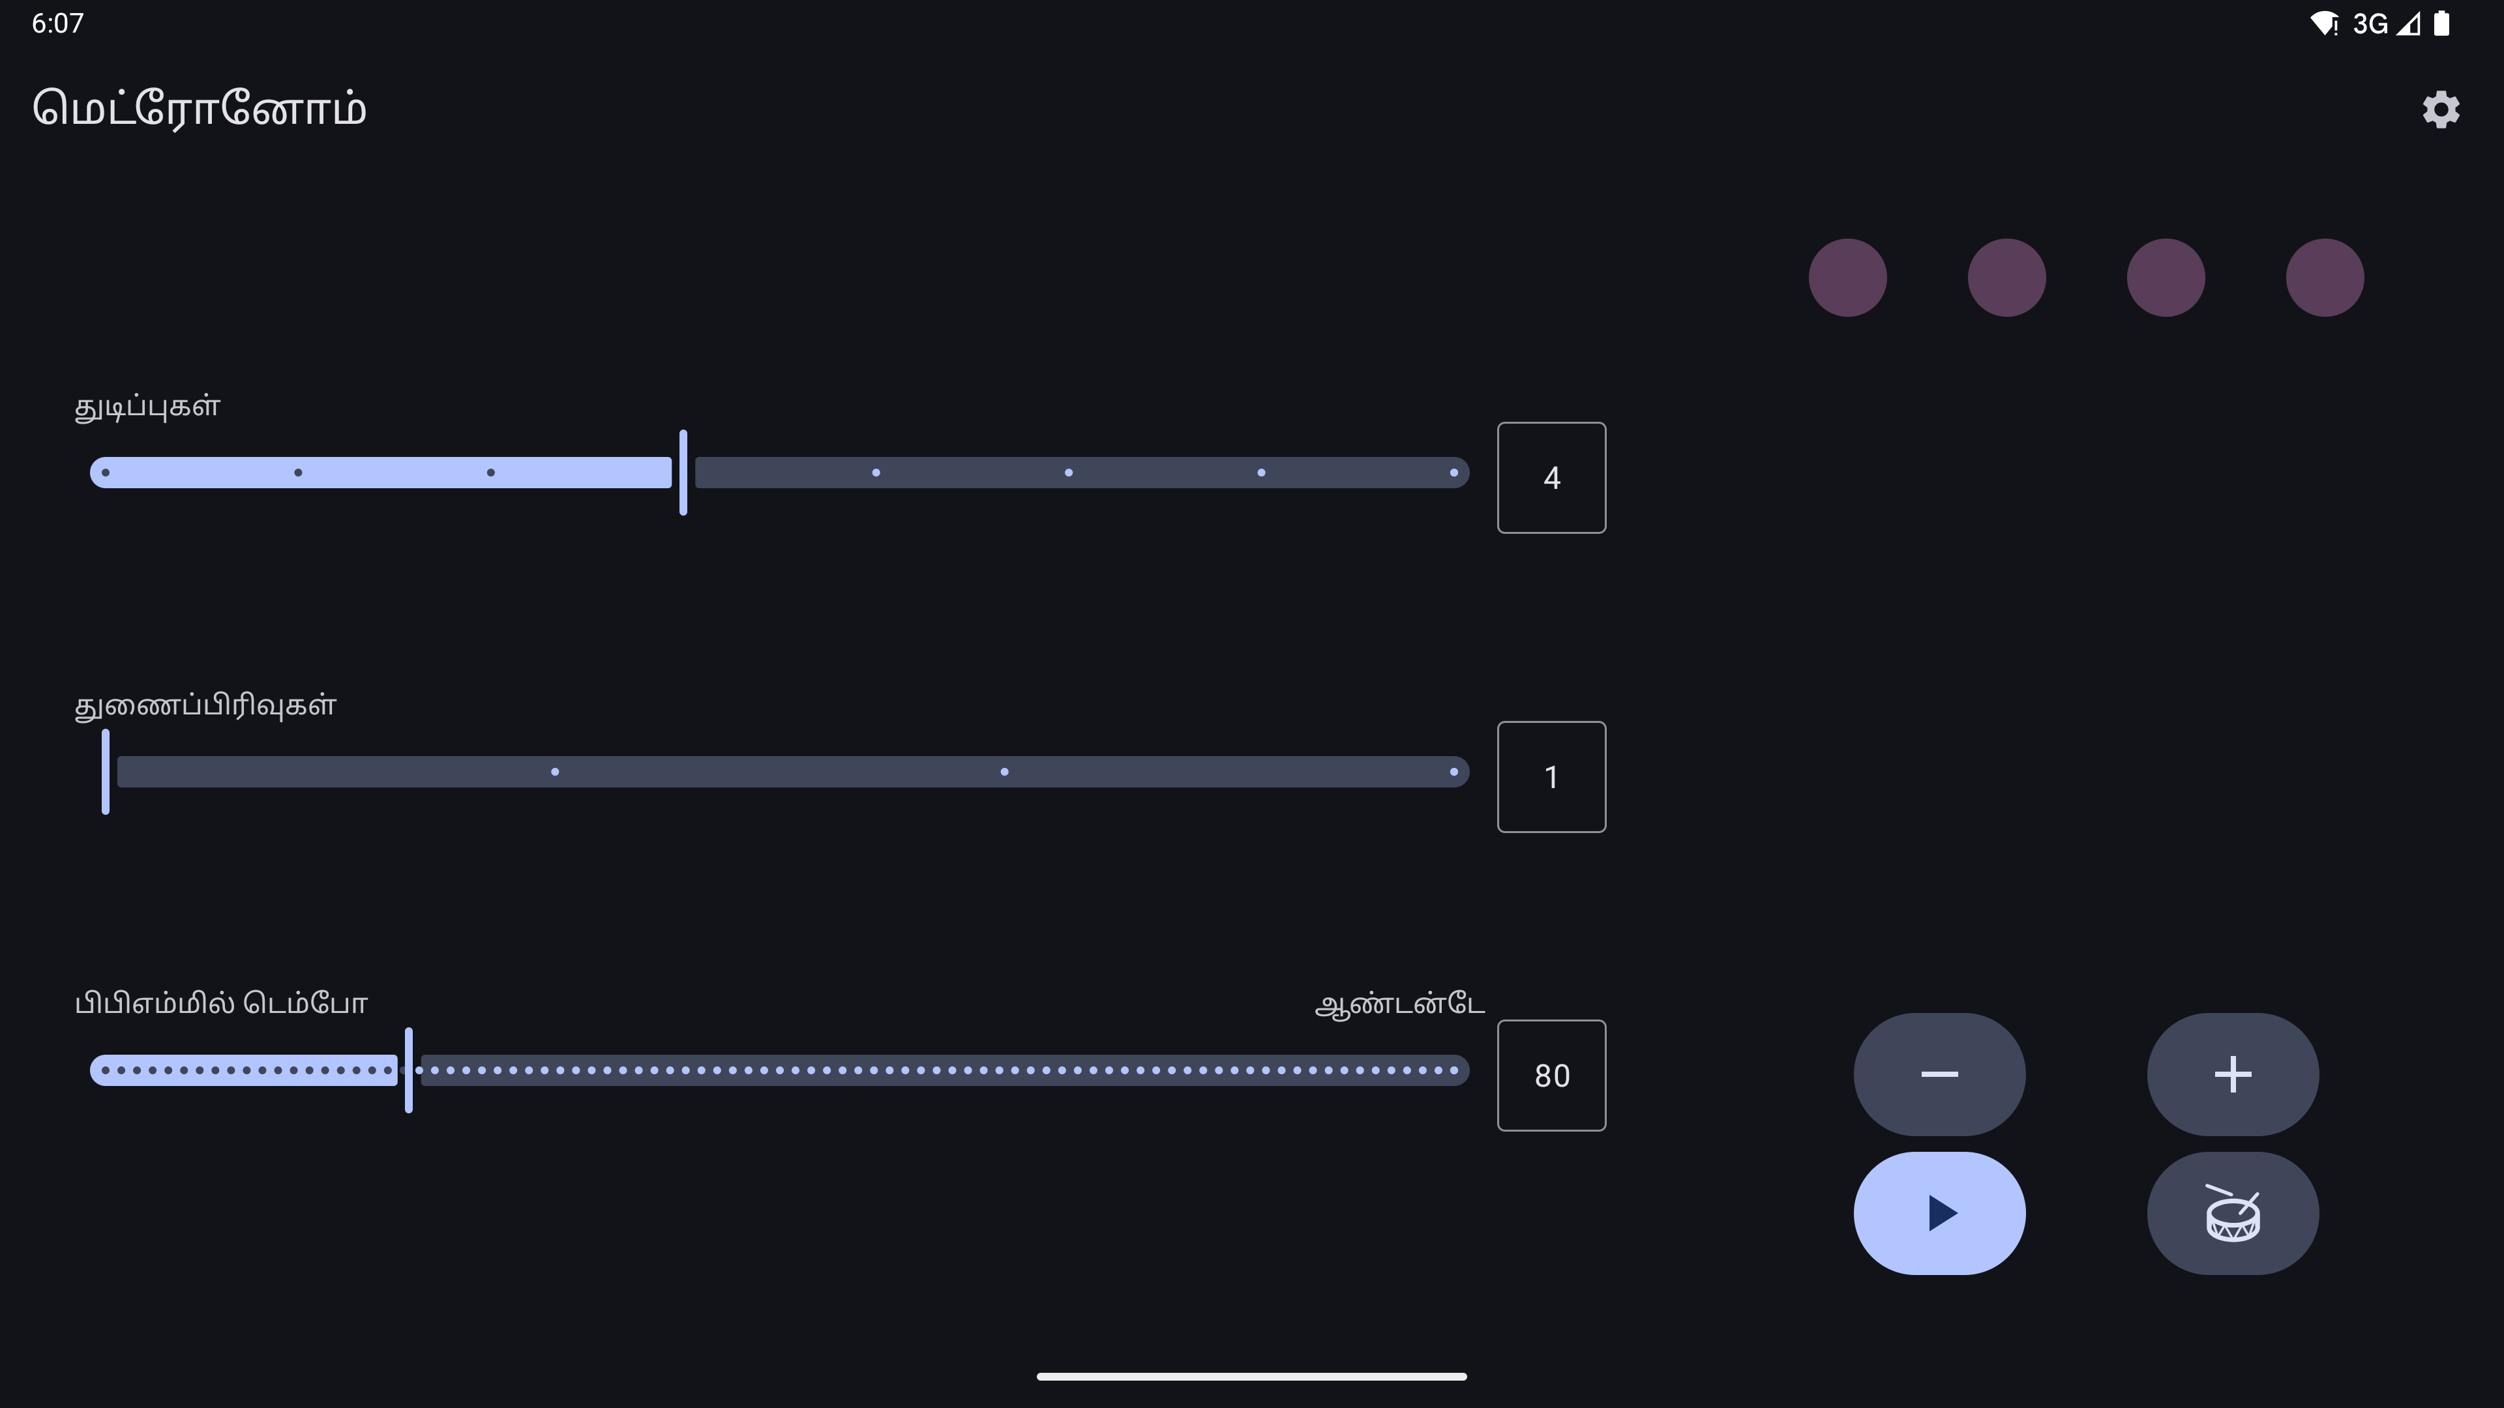The width and height of the screenshot is (2504, 1408).
Task: Click the subdivisions value field showing 1
Action: pos(1551,776)
